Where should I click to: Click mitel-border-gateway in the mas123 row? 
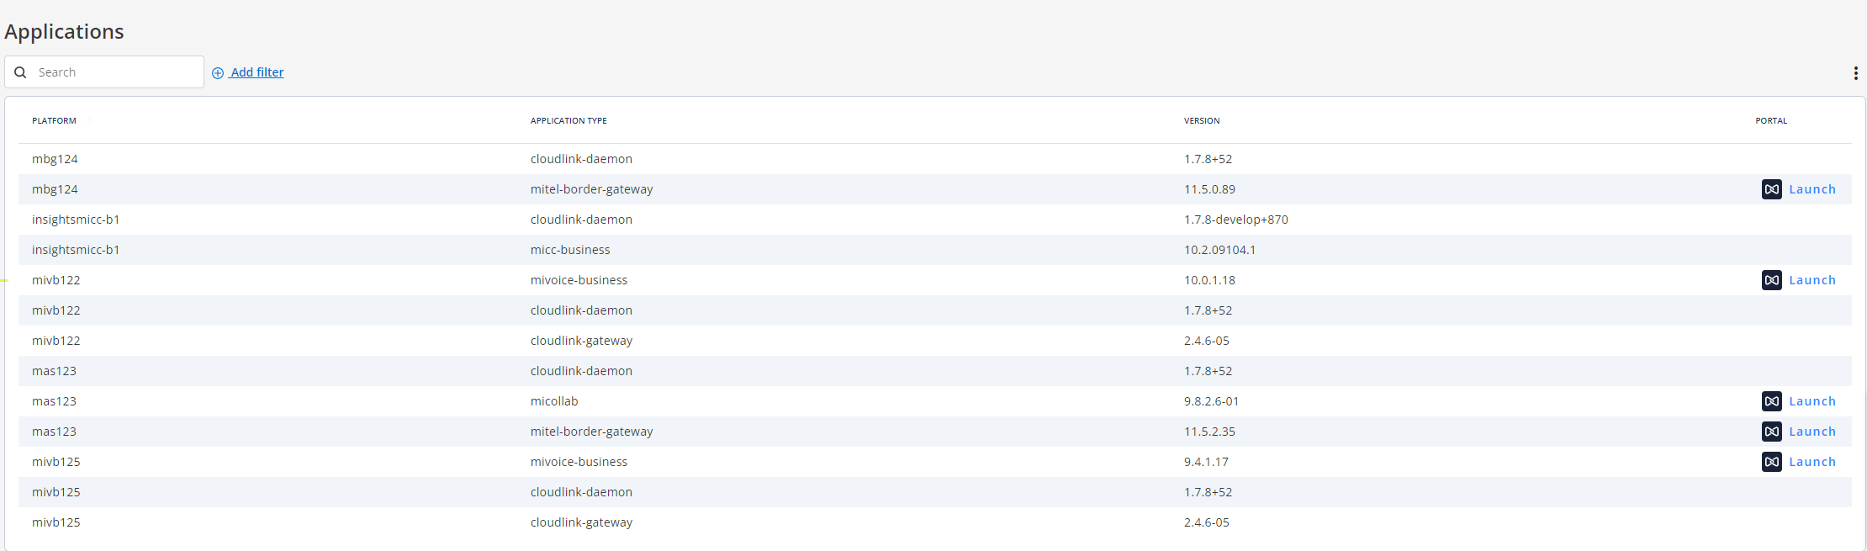pos(591,432)
